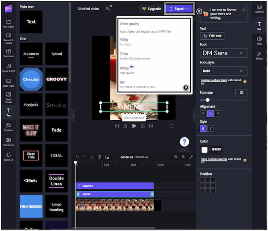Open help question mark button

184,142
